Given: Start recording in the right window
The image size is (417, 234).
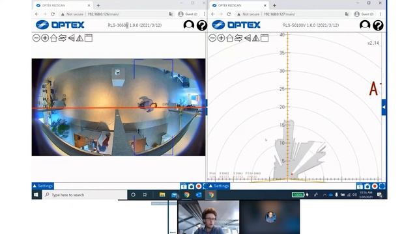Looking at the screenshot, I should (x=375, y=187).
